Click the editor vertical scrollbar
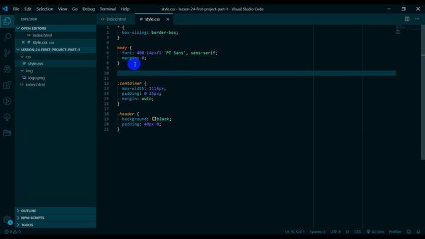Image resolution: width=425 pixels, height=239 pixels. point(423,92)
